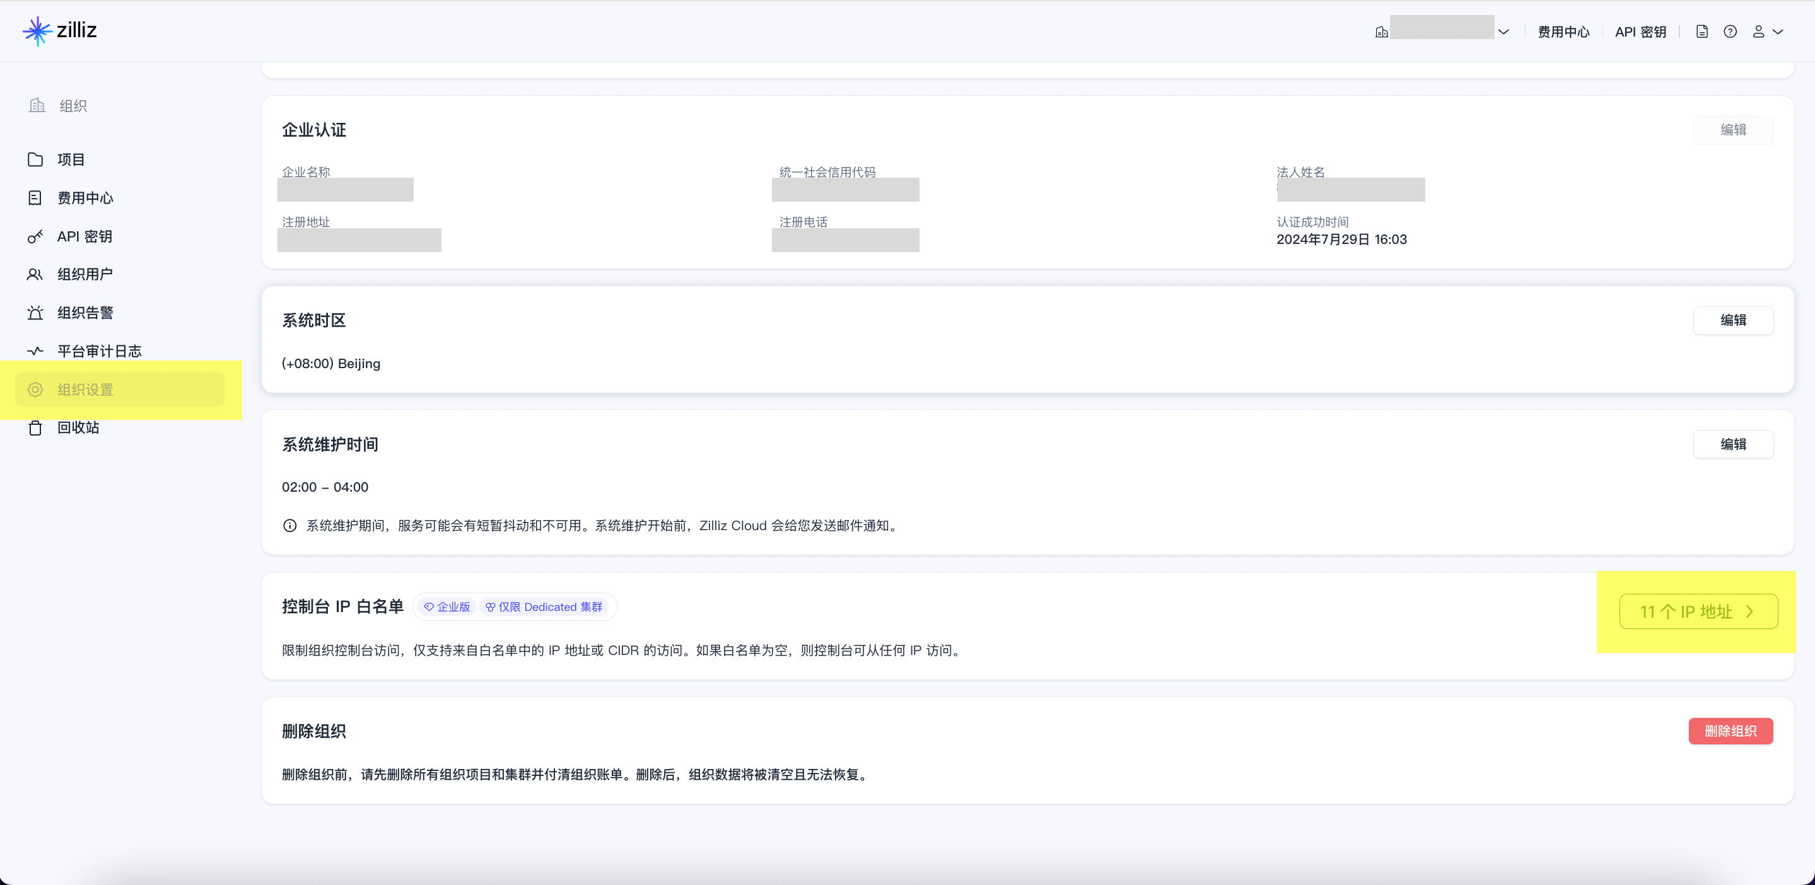Click the Zilliz logo
Image resolution: width=1815 pixels, height=885 pixels.
pyautogui.click(x=60, y=30)
